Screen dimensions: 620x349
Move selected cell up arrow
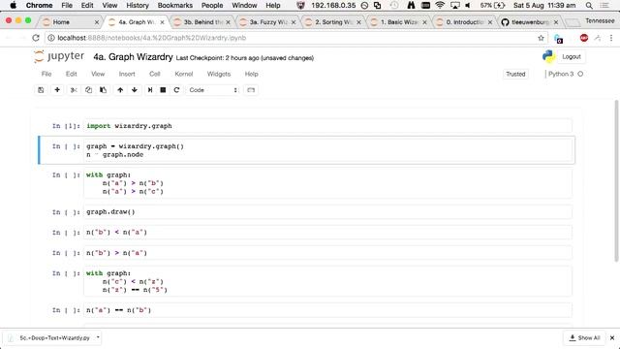pos(120,90)
